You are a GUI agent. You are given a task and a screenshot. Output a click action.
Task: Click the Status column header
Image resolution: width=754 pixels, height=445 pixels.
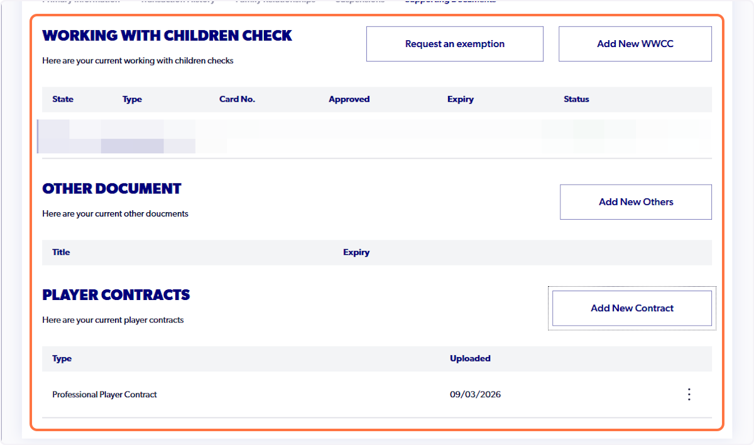pyautogui.click(x=576, y=99)
